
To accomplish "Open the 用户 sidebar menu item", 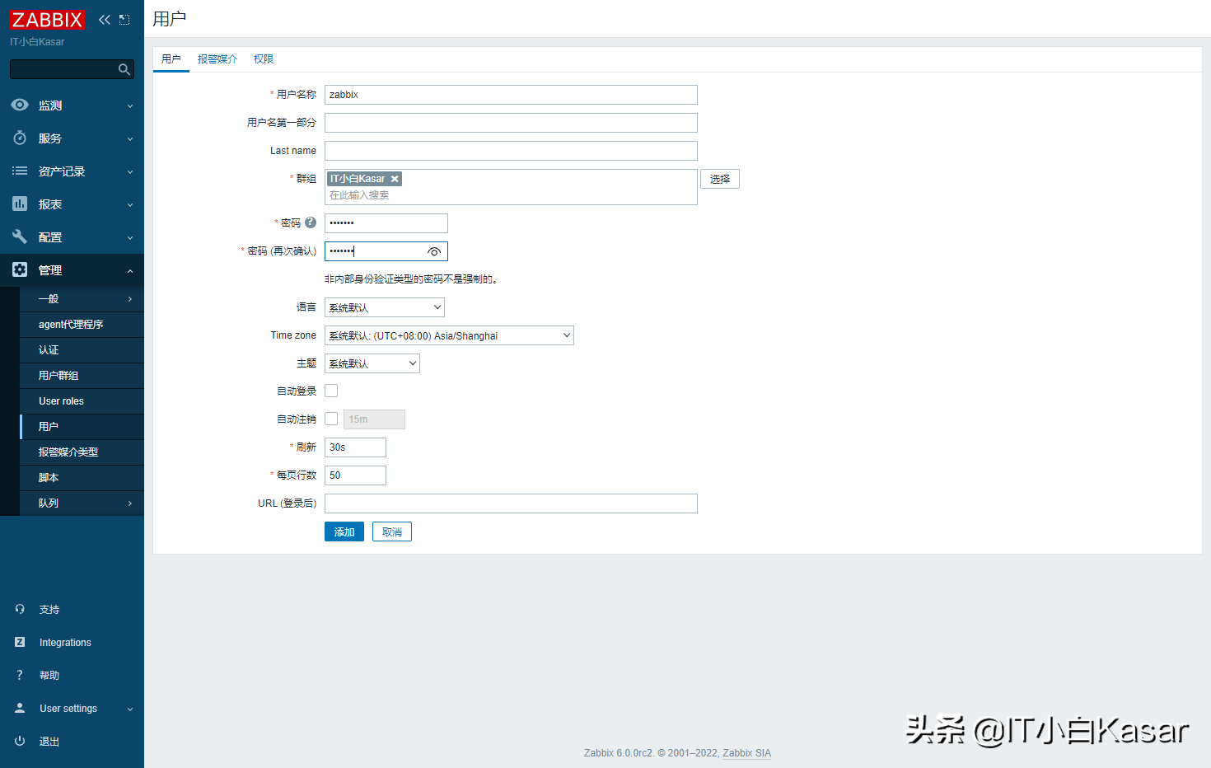I will pyautogui.click(x=82, y=427).
